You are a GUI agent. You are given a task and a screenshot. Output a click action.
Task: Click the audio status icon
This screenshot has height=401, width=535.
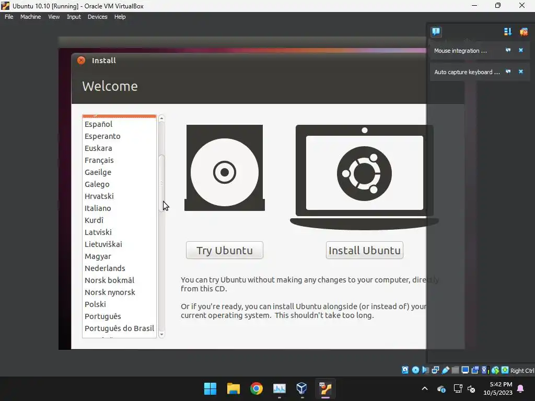point(425,370)
